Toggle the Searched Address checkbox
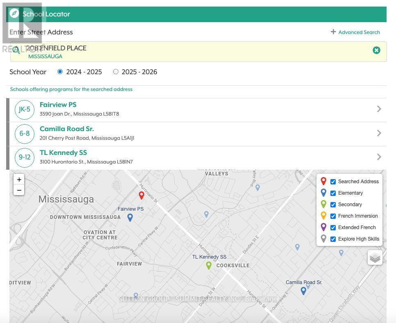The height and width of the screenshot is (323, 396). 333,182
